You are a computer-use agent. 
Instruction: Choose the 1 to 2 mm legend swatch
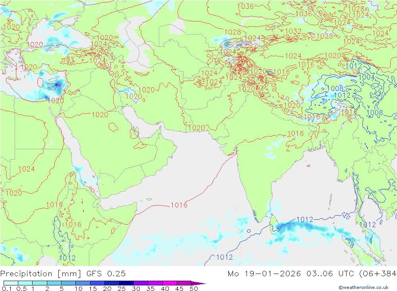point(39,283)
